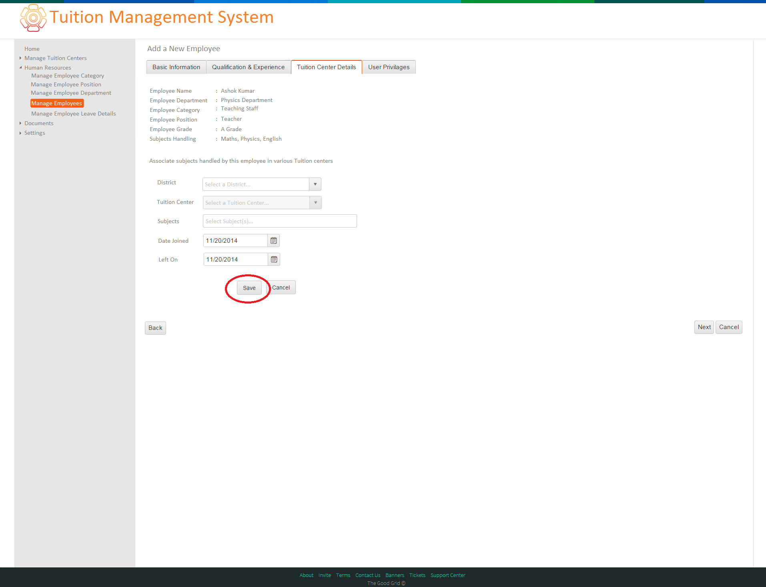
Task: Expand the District dropdown arrow
Action: point(315,184)
